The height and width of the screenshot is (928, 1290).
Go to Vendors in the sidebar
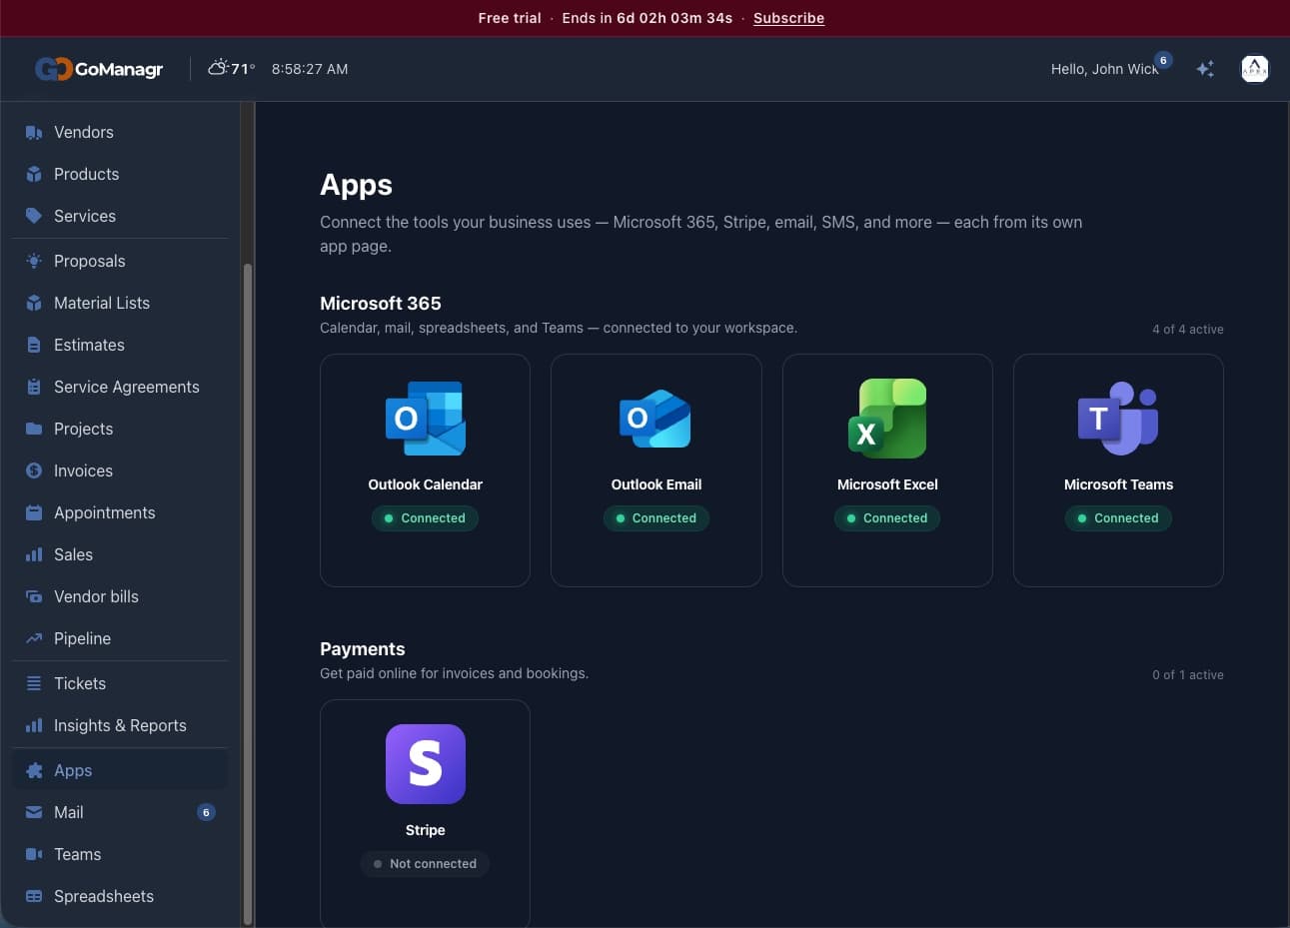(x=120, y=132)
